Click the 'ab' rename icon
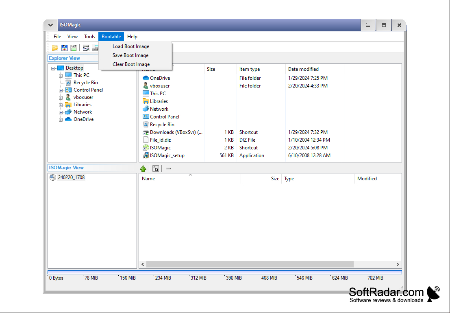The height and width of the screenshot is (313, 450). 156,169
